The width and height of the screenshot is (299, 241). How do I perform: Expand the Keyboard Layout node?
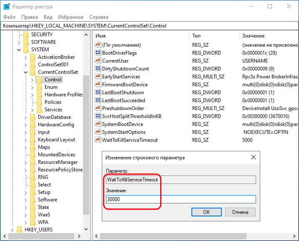25,140
